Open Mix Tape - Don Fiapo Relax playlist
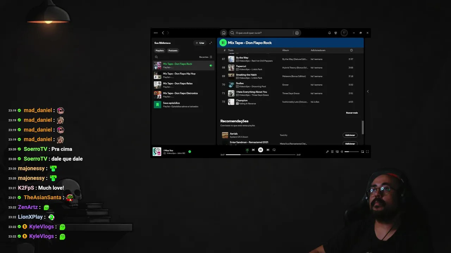451x253 pixels. [184, 85]
